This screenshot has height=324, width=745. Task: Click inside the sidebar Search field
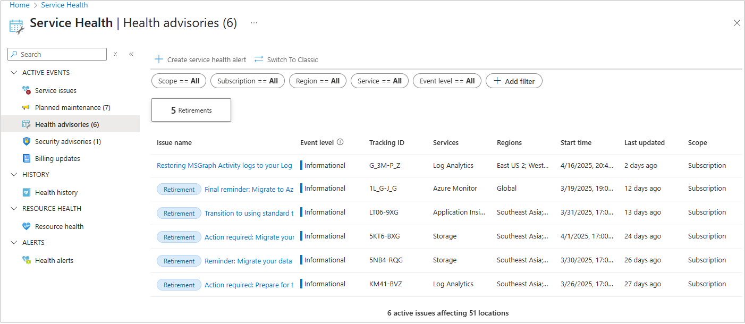57,54
